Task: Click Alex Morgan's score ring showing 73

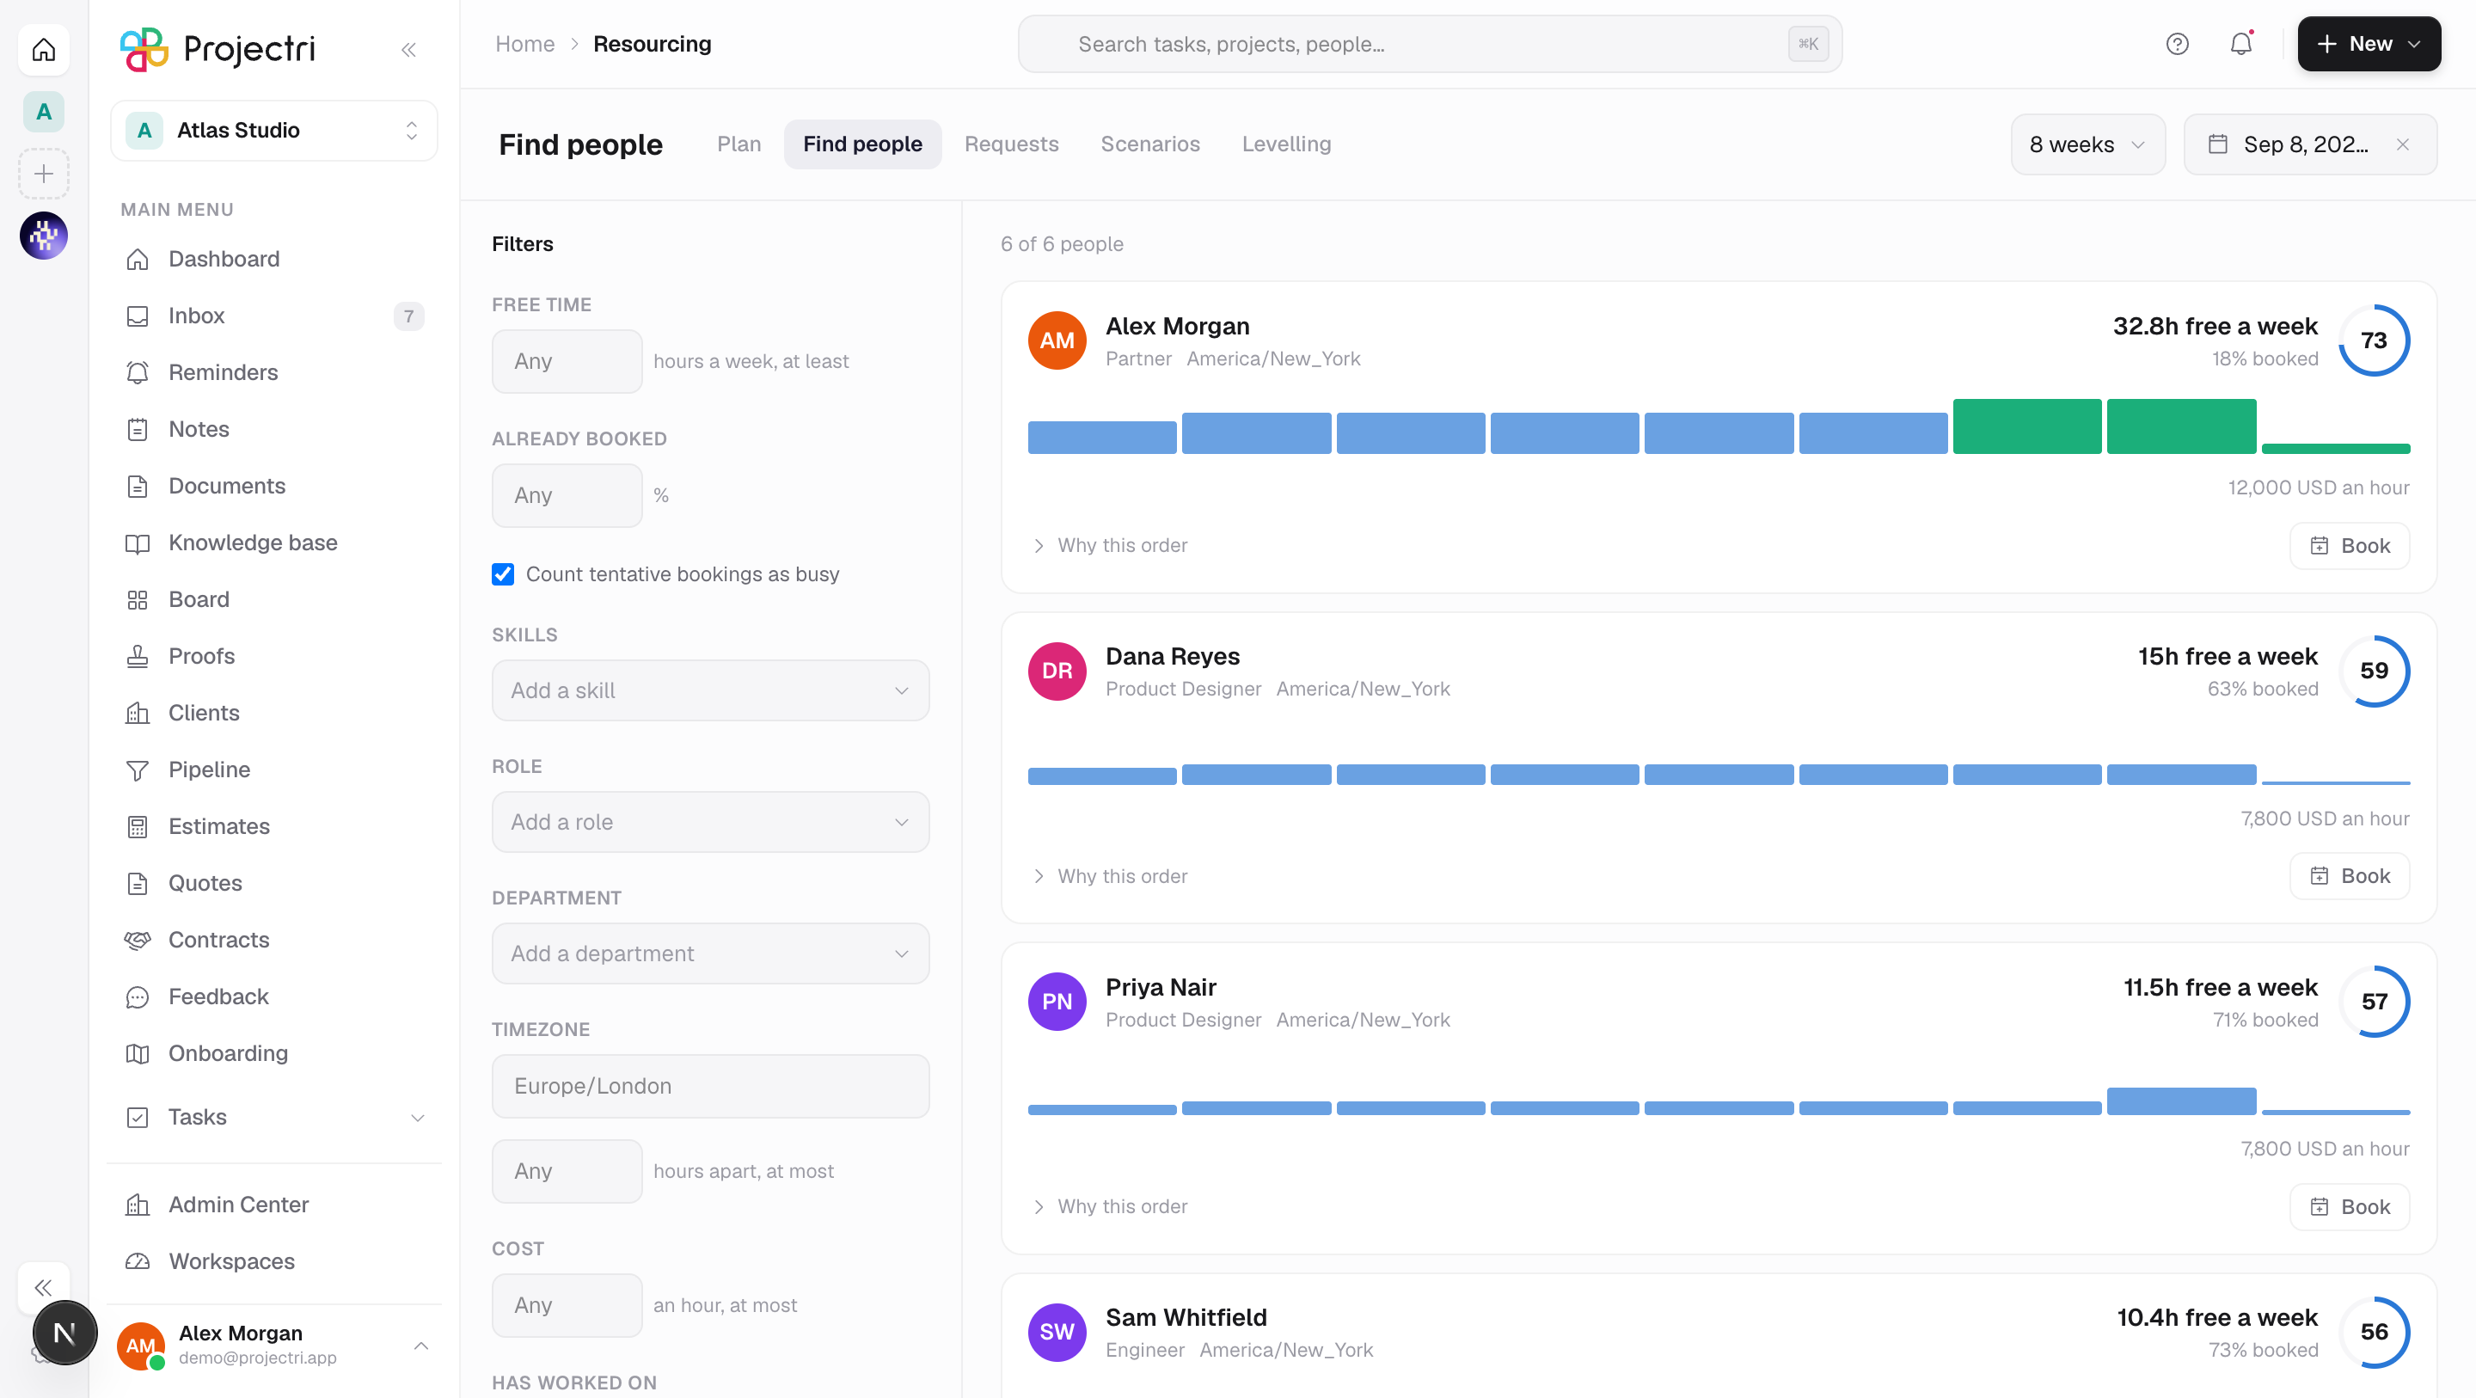Action: [x=2374, y=340]
